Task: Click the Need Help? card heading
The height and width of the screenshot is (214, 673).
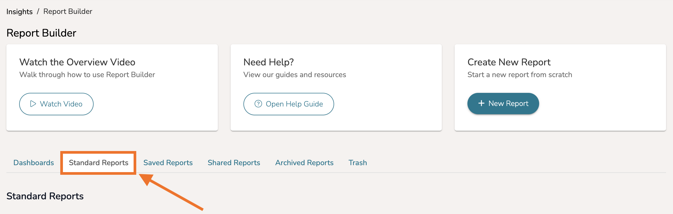Action: pos(269,62)
